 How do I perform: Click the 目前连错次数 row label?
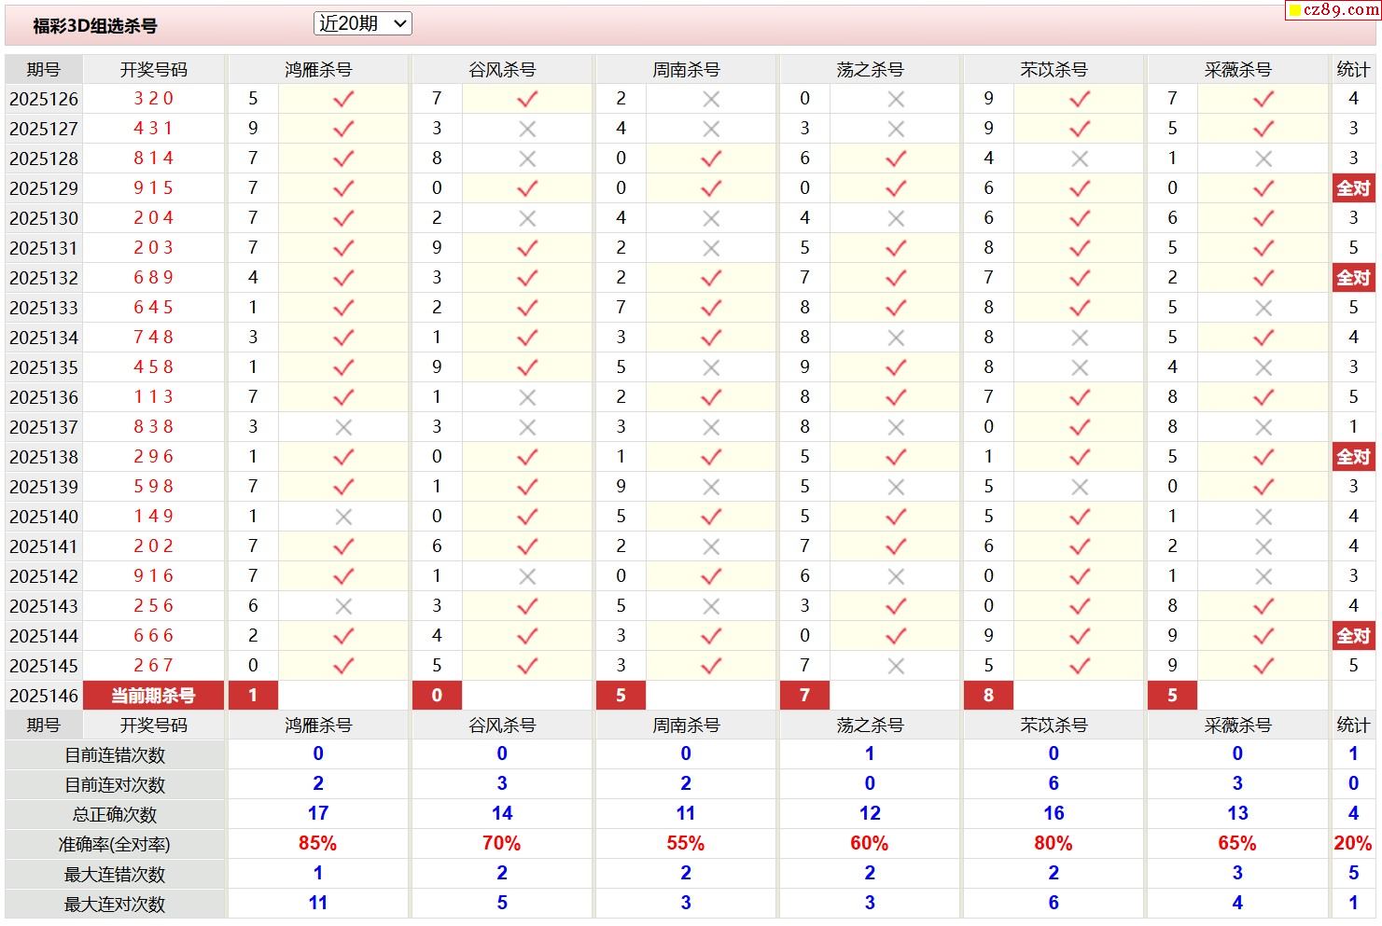click(x=115, y=755)
